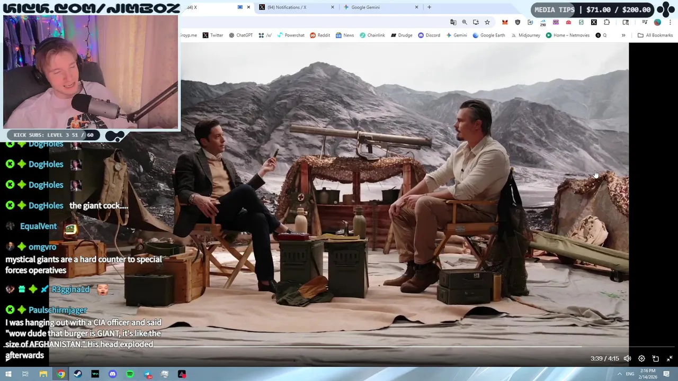This screenshot has width=678, height=381.
Task: Open the shield extension in toolbar
Action: pyautogui.click(x=518, y=22)
